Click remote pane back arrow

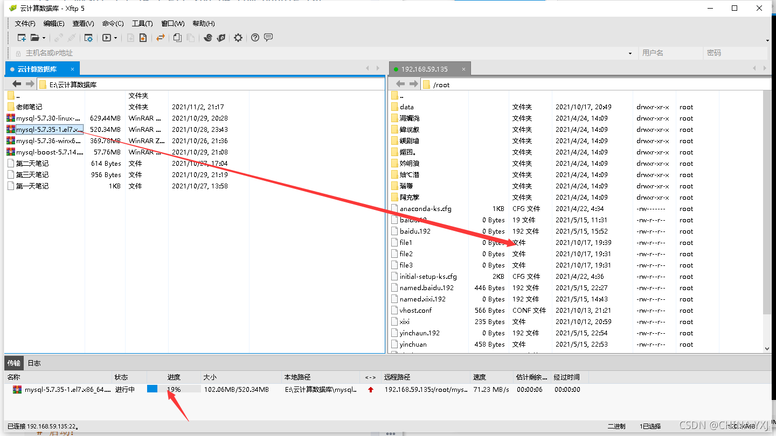click(400, 84)
